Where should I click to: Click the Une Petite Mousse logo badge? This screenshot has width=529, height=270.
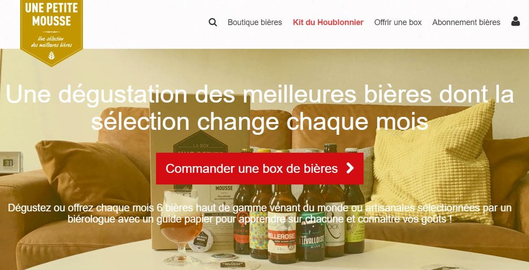pos(51,32)
